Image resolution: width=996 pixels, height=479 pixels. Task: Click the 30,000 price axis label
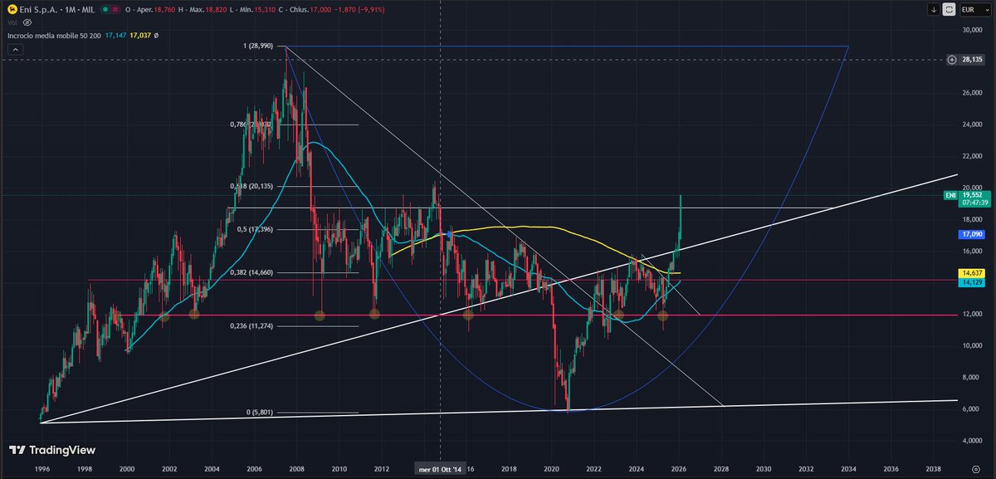click(972, 30)
